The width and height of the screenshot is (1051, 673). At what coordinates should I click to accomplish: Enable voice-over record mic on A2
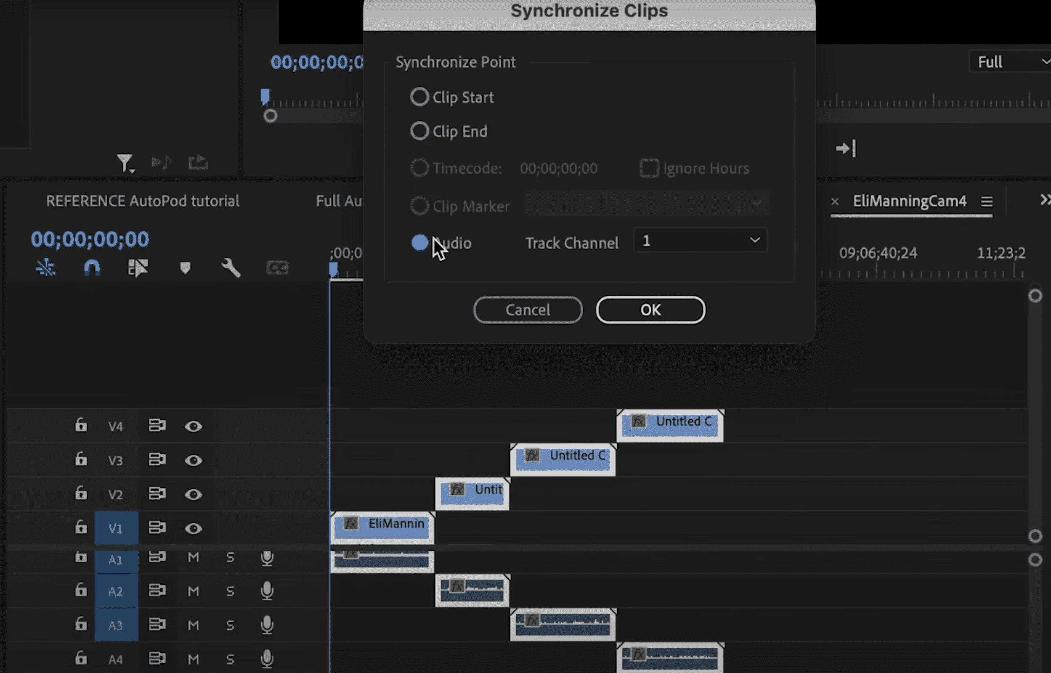267,591
